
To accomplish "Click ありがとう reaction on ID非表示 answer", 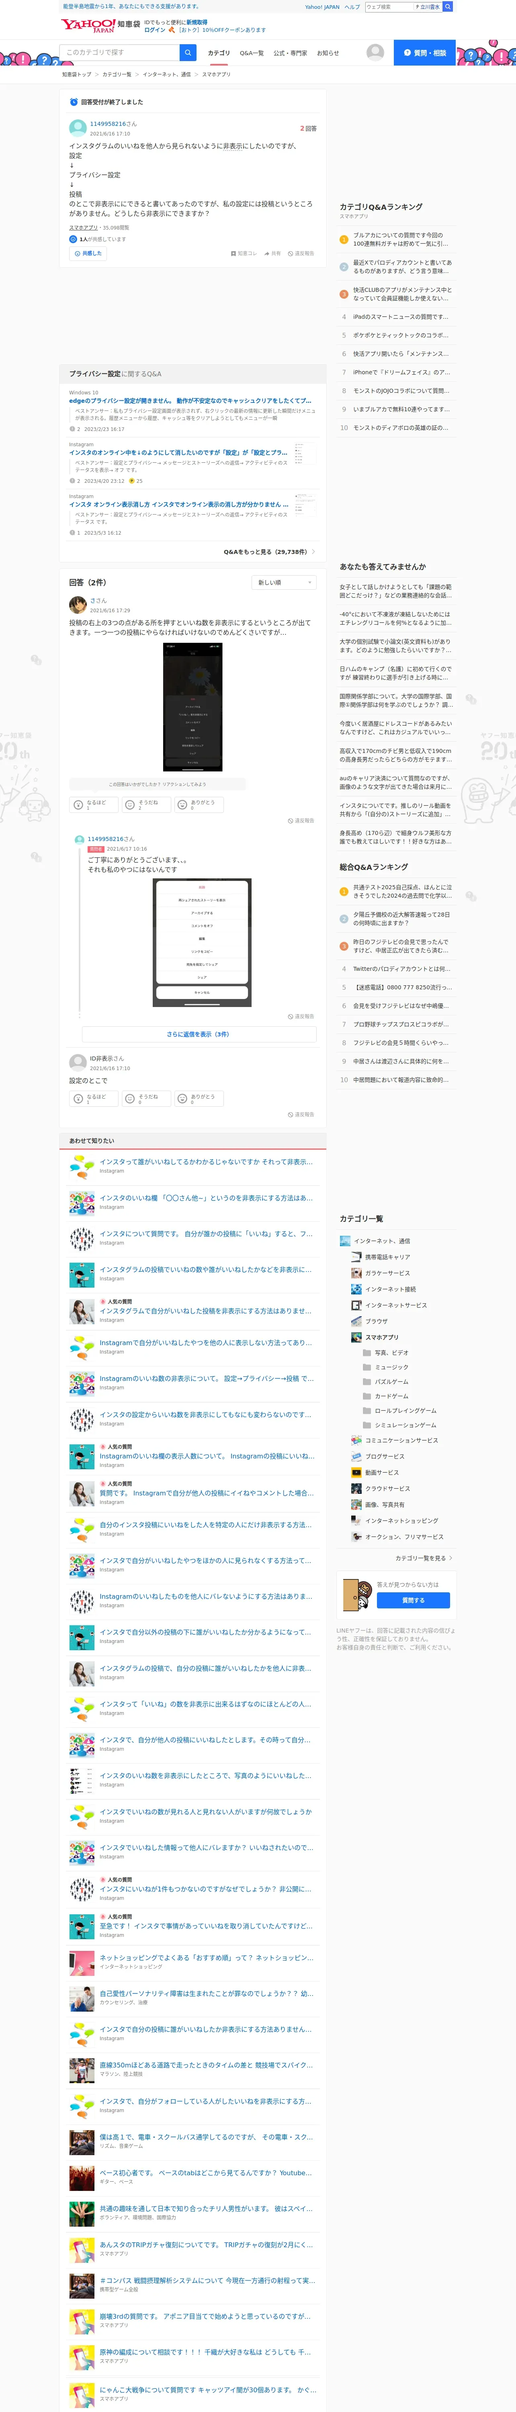I will 199,1098.
